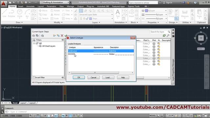This screenshot has width=210, height=118.
Task: Choose the Scale tool
Action: pyautogui.click(x=55, y=18)
